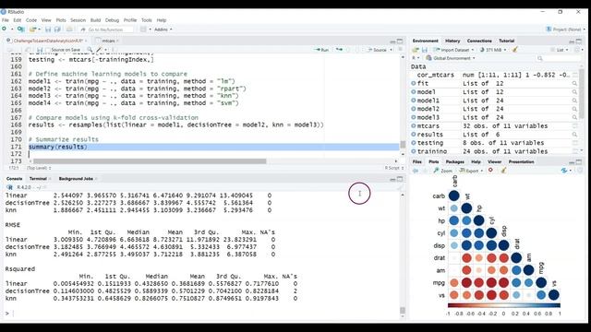Open the Project (None) dropdown
This screenshot has width=591, height=332.
click(566, 29)
